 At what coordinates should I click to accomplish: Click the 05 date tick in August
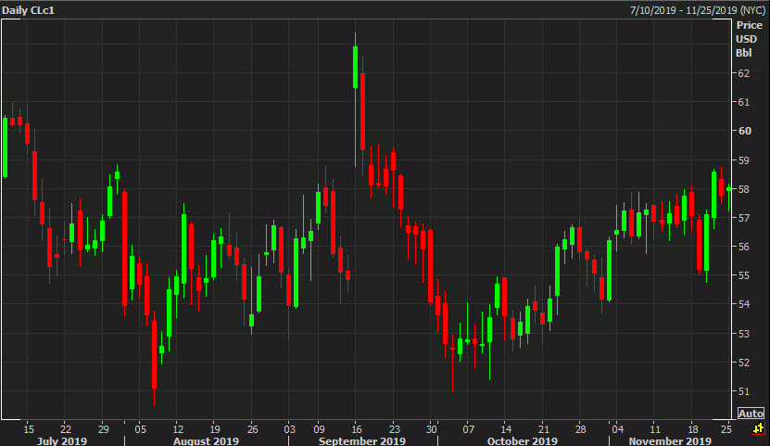[140, 428]
